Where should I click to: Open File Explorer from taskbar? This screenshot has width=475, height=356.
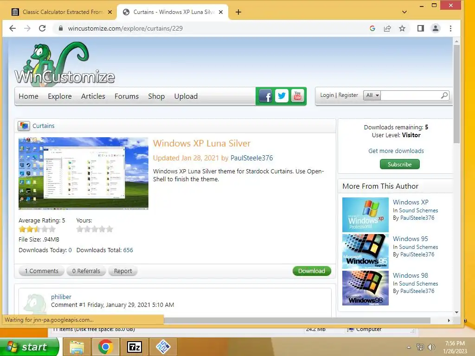click(x=77, y=347)
